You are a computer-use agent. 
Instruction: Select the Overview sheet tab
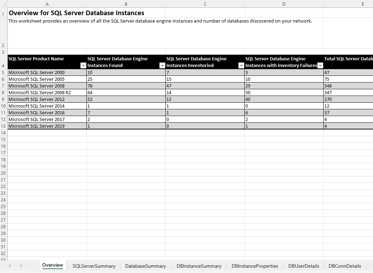click(53, 265)
